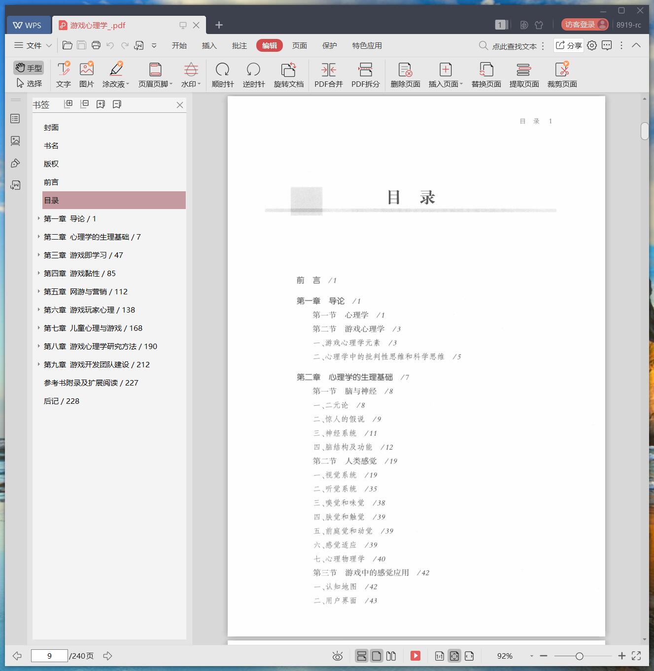Open the correction fluid dropdown (涂改液)

(x=116, y=74)
